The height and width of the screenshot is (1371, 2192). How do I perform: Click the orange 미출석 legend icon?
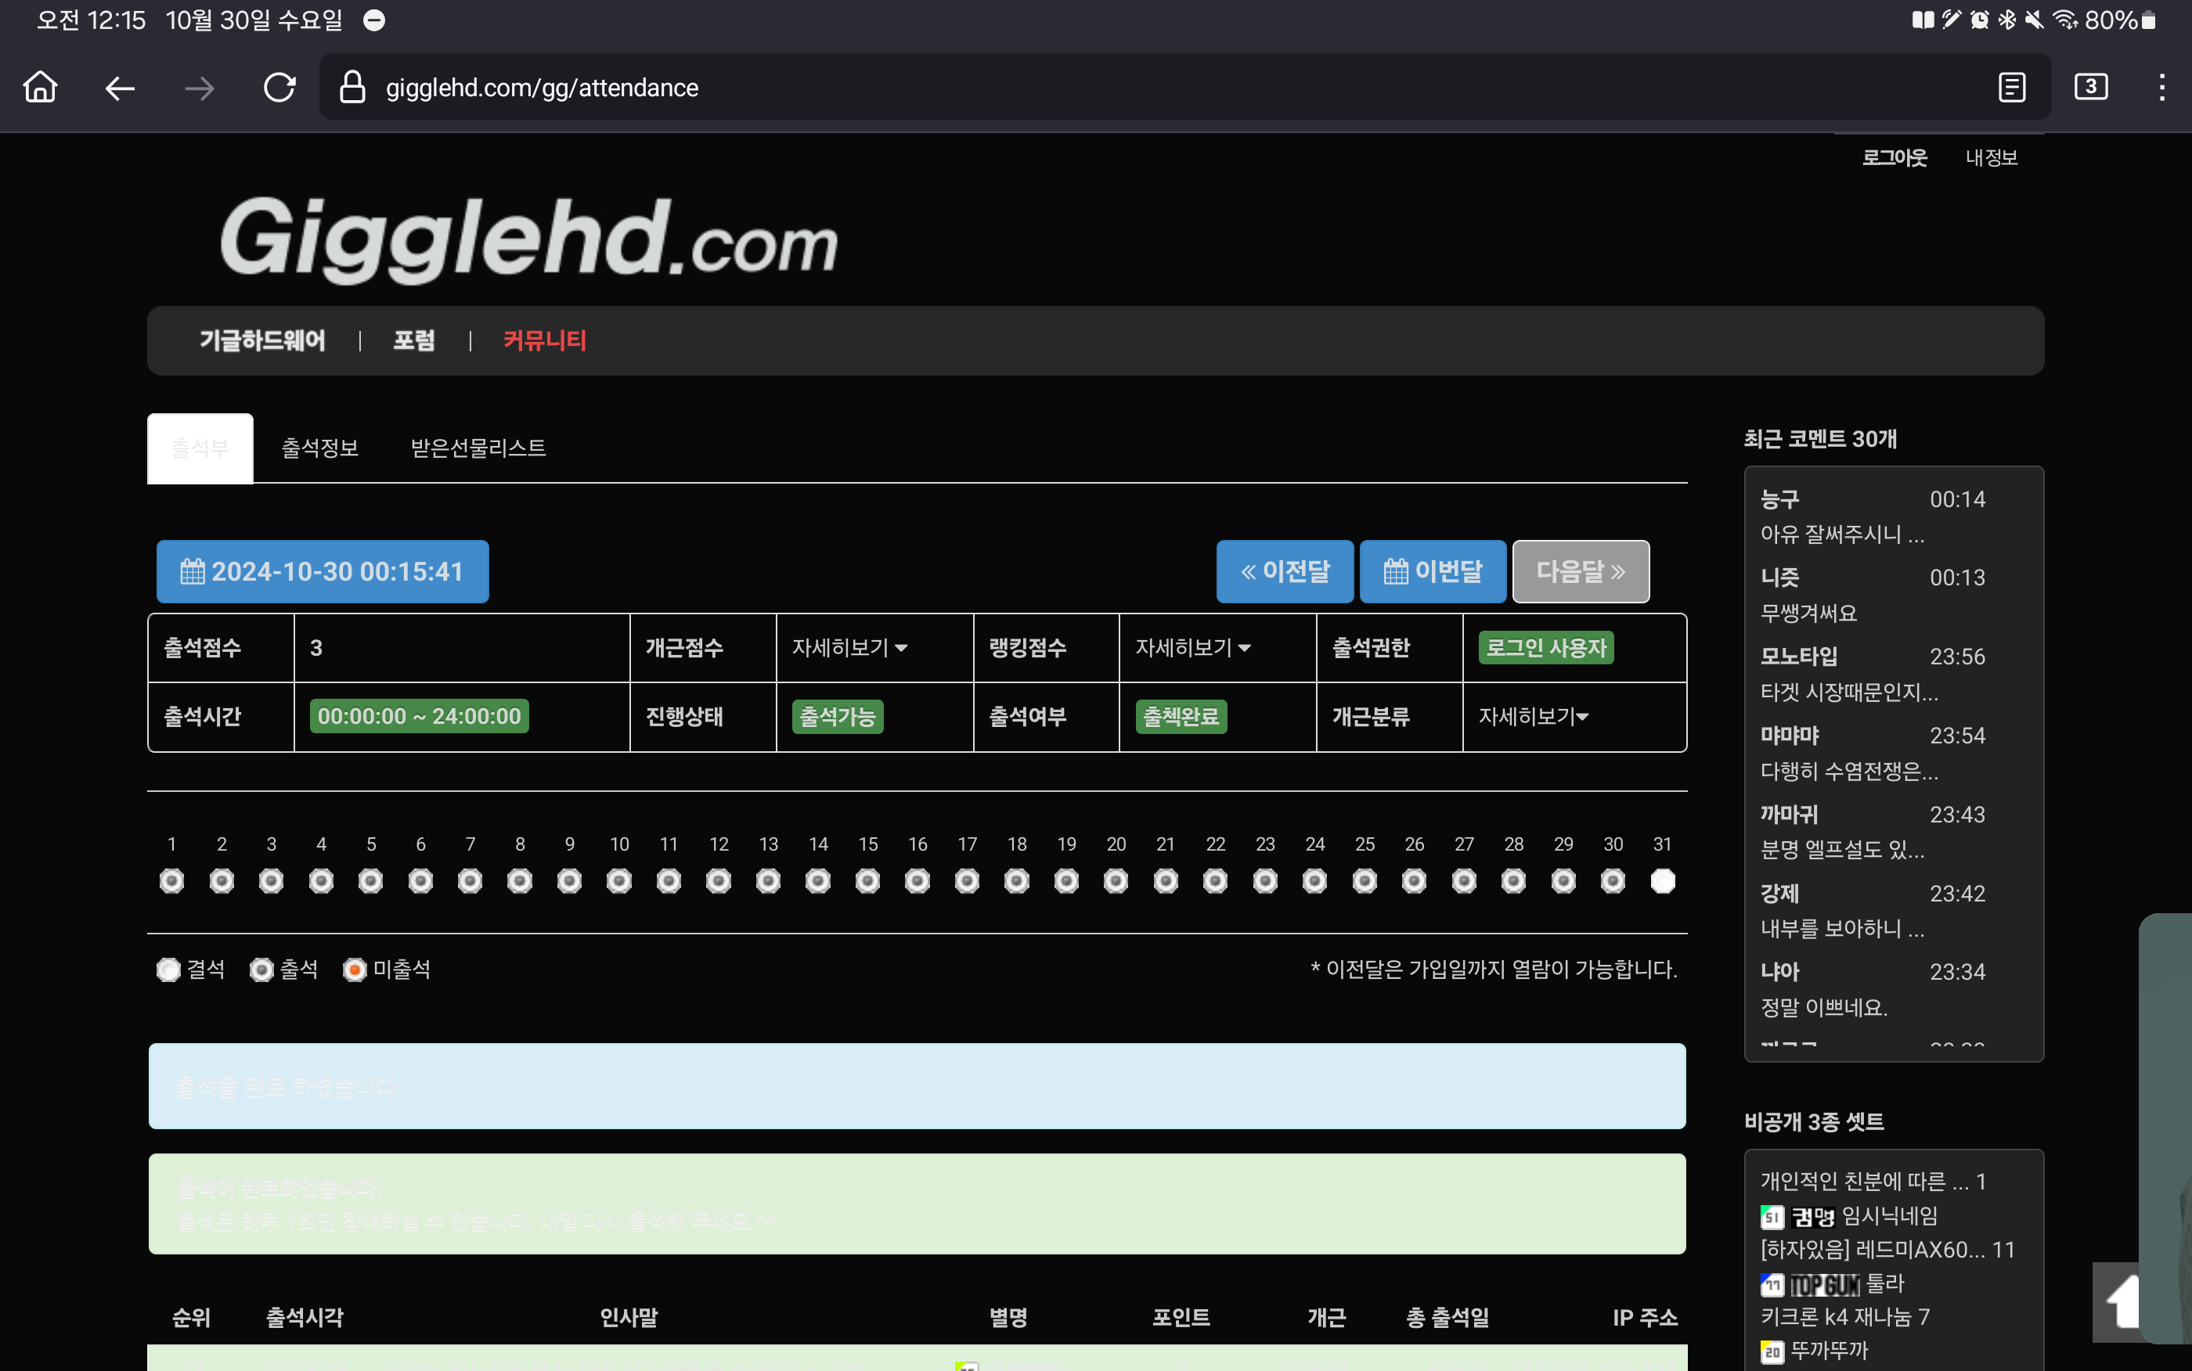tap(355, 970)
